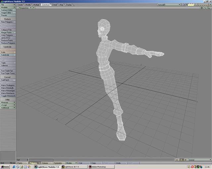
Task: Click Make Skelegons
Action: click(8, 85)
